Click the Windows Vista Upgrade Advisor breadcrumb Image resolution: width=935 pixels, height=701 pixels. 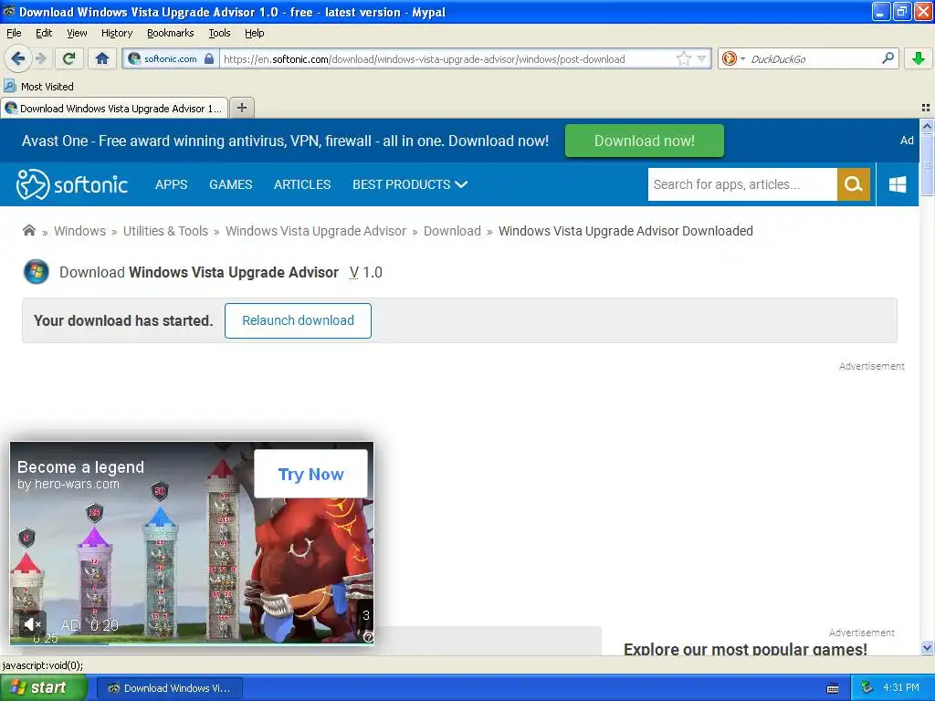pyautogui.click(x=316, y=231)
